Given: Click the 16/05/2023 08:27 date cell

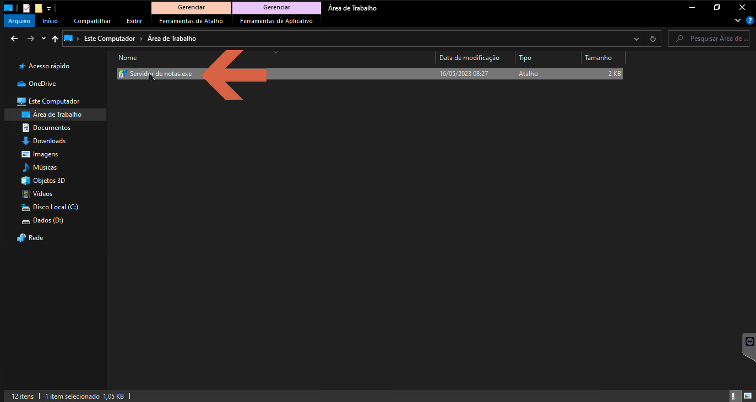Looking at the screenshot, I should coord(464,74).
